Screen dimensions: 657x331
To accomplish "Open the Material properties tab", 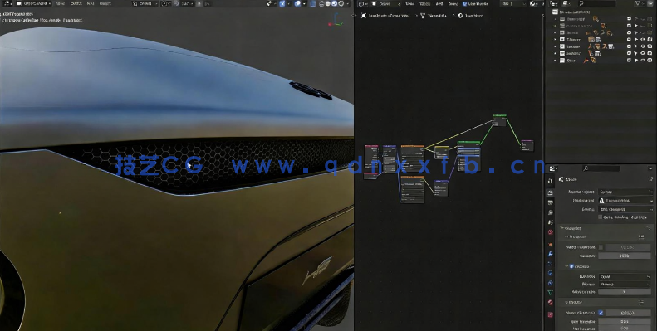I will (550, 303).
